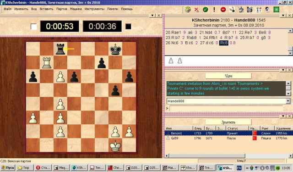Click the handshake offer draw icon
The width and height of the screenshot is (293, 172).
[x=232, y=9]
